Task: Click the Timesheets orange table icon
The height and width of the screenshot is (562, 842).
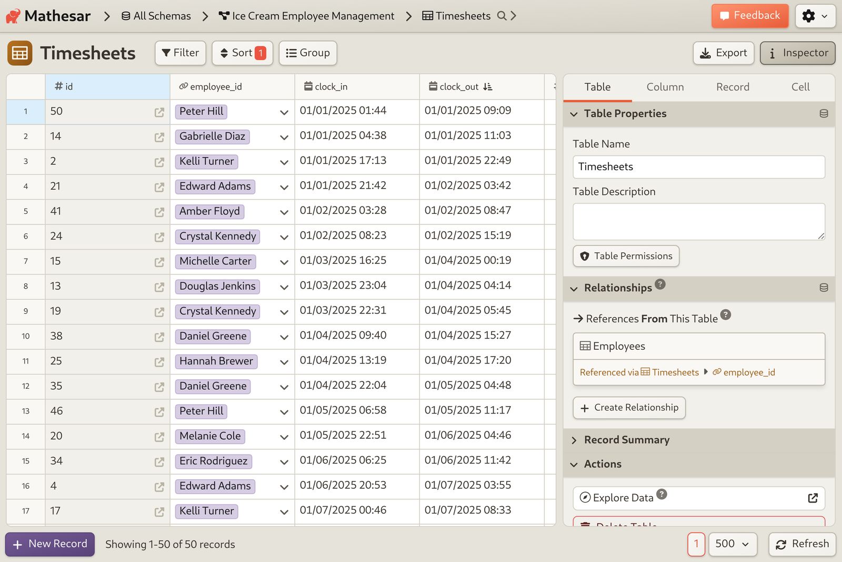Action: [x=20, y=53]
